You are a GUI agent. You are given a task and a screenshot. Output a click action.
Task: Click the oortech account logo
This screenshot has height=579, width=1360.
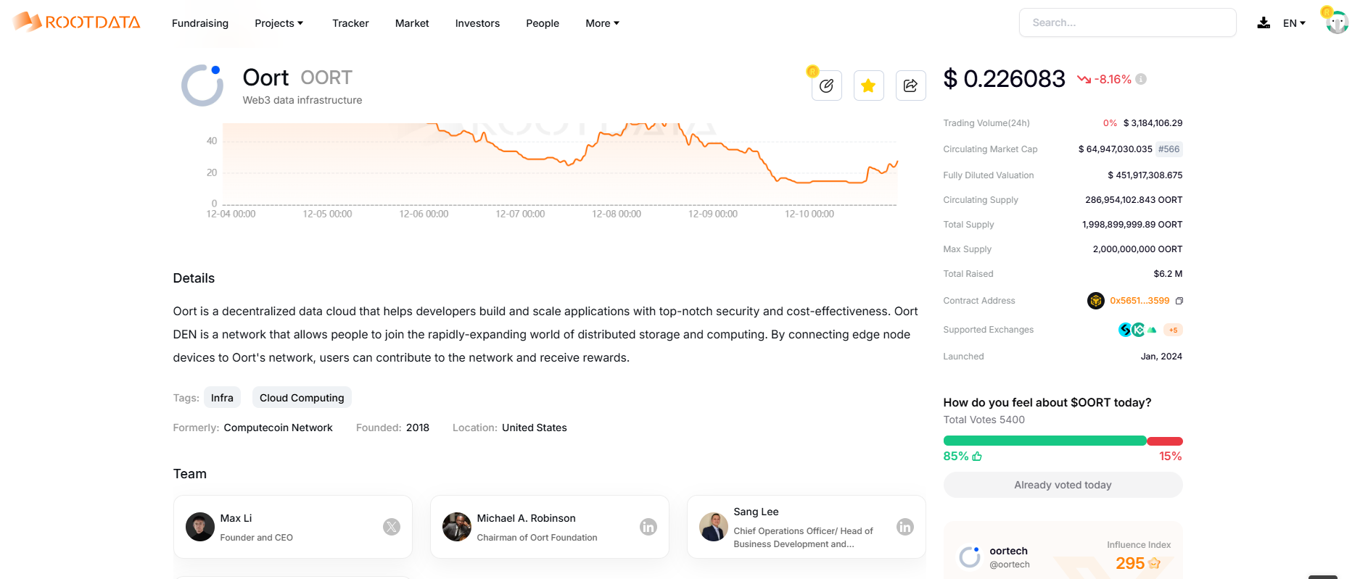click(970, 557)
